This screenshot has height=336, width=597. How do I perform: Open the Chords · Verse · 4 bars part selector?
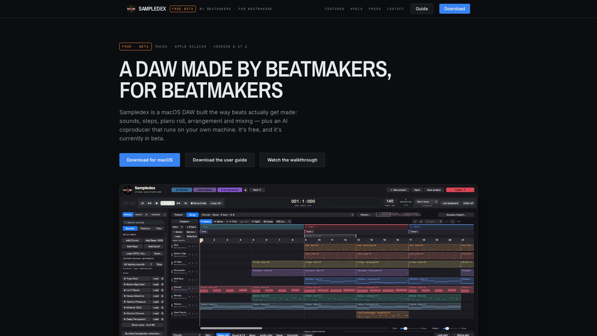point(277,215)
